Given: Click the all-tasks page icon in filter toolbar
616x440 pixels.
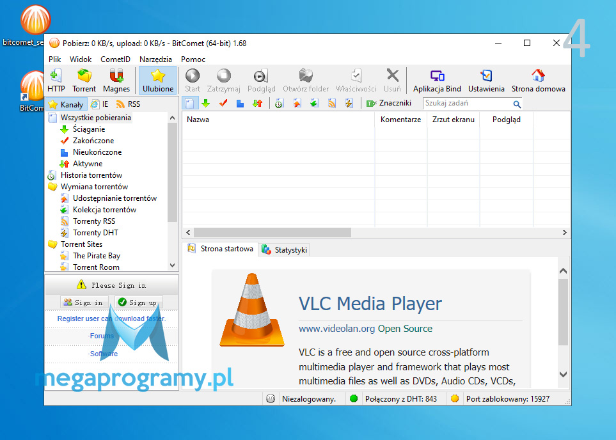Looking at the screenshot, I should click(x=189, y=104).
